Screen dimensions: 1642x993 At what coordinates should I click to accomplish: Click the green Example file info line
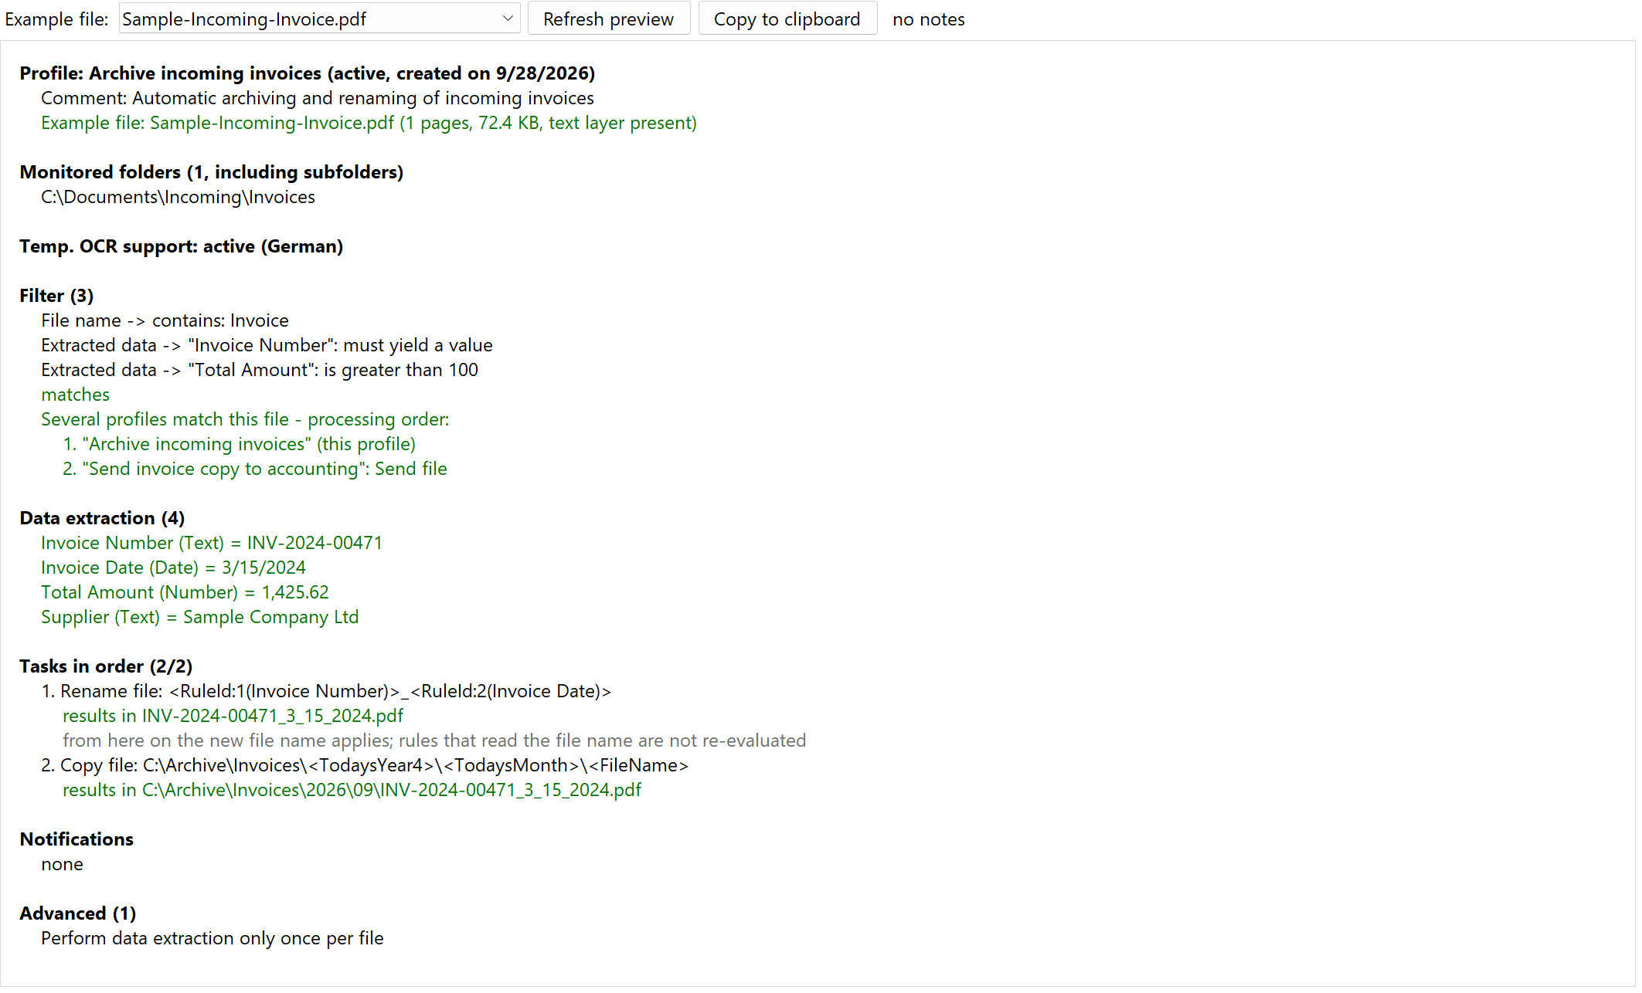point(369,123)
